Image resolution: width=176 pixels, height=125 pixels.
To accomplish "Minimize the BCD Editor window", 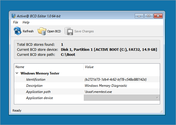I will [x=139, y=16].
